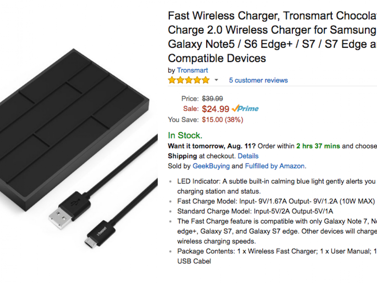Click the $15.00 (38%) savings amount
377x283 pixels.
point(222,119)
